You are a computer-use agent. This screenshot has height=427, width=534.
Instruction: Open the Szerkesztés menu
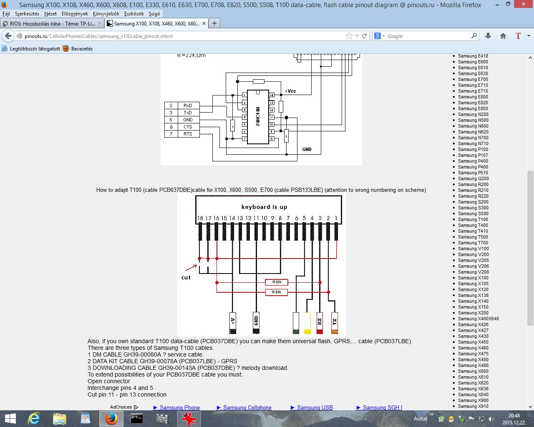pos(27,14)
